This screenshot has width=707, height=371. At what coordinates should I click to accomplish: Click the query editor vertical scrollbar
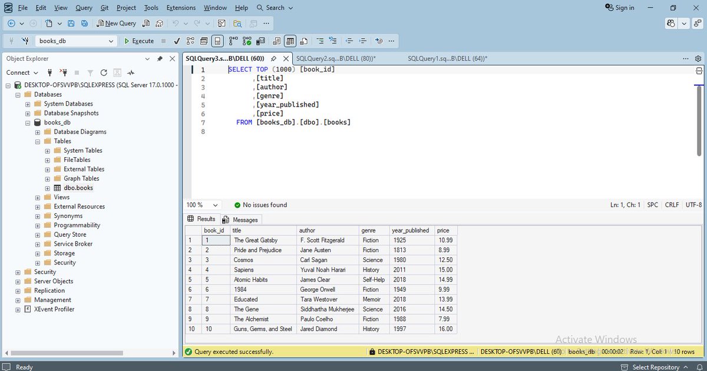click(x=699, y=121)
